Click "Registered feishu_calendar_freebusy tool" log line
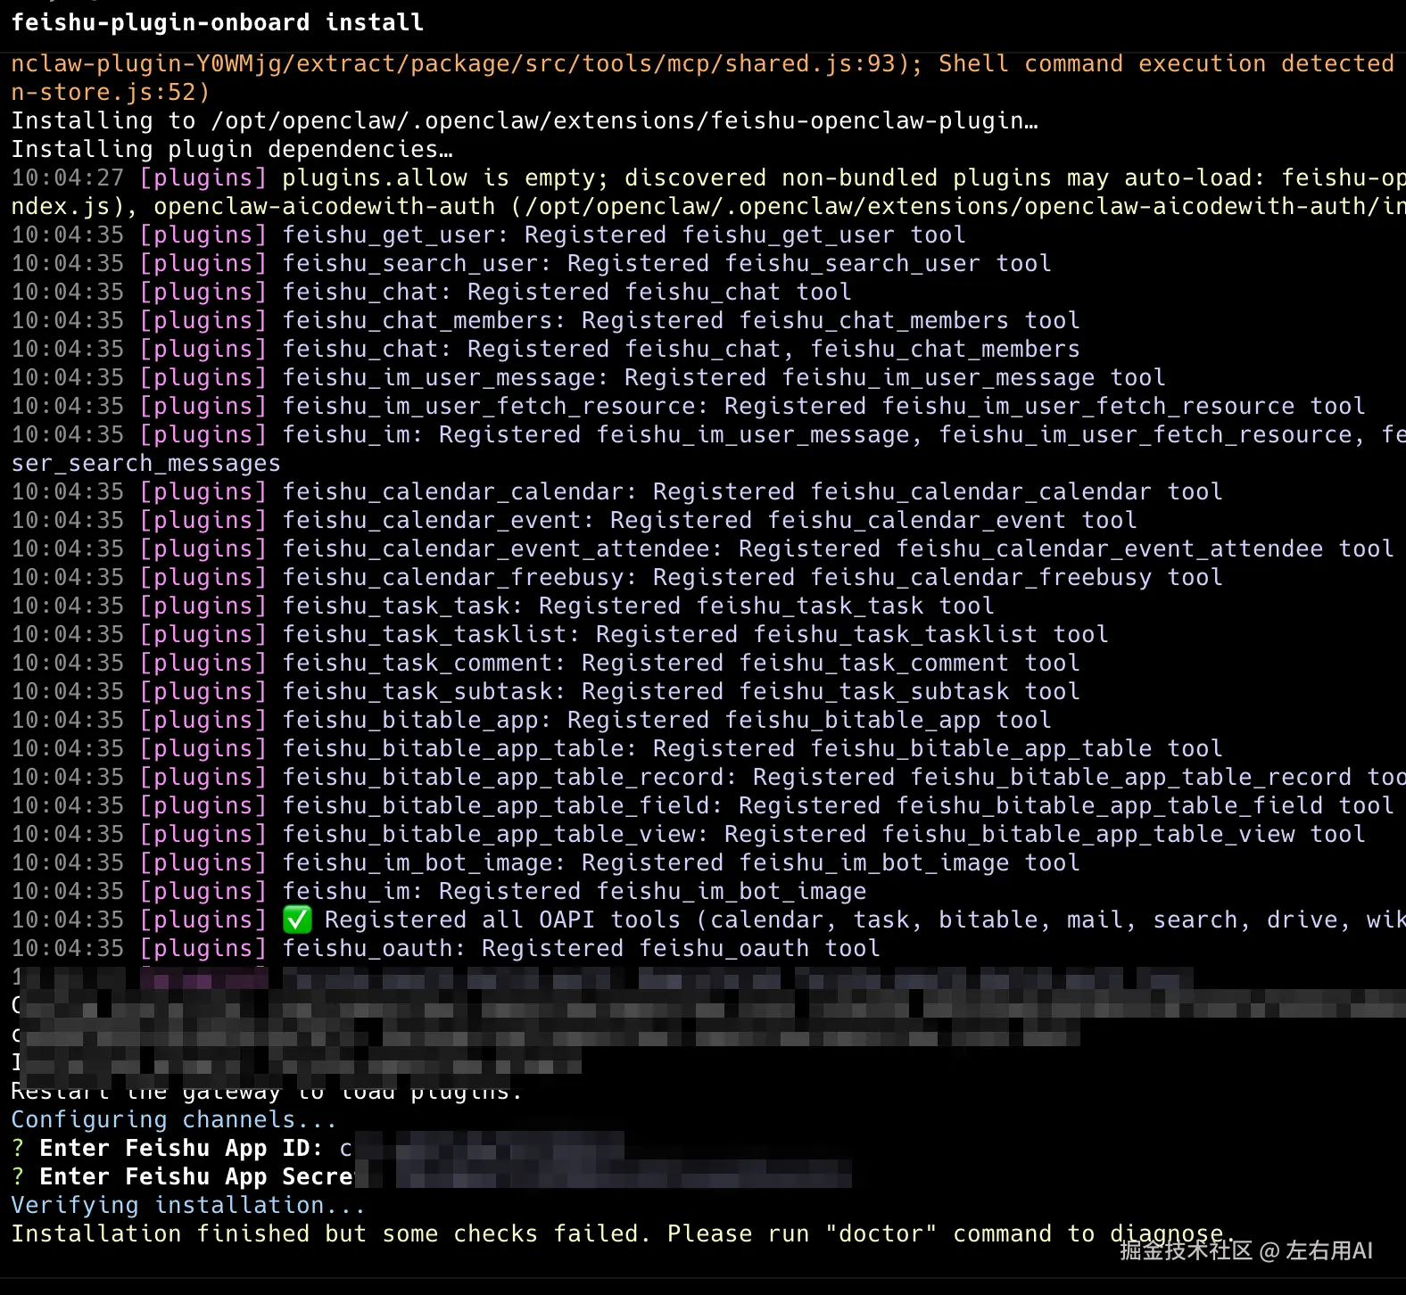 click(617, 577)
